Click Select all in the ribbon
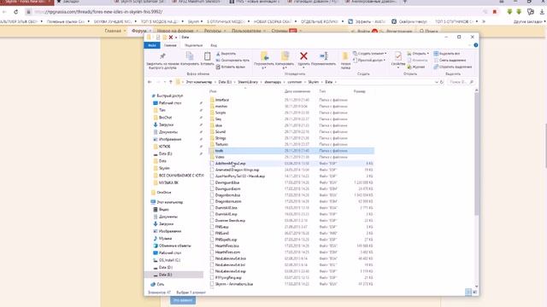 click(x=447, y=54)
